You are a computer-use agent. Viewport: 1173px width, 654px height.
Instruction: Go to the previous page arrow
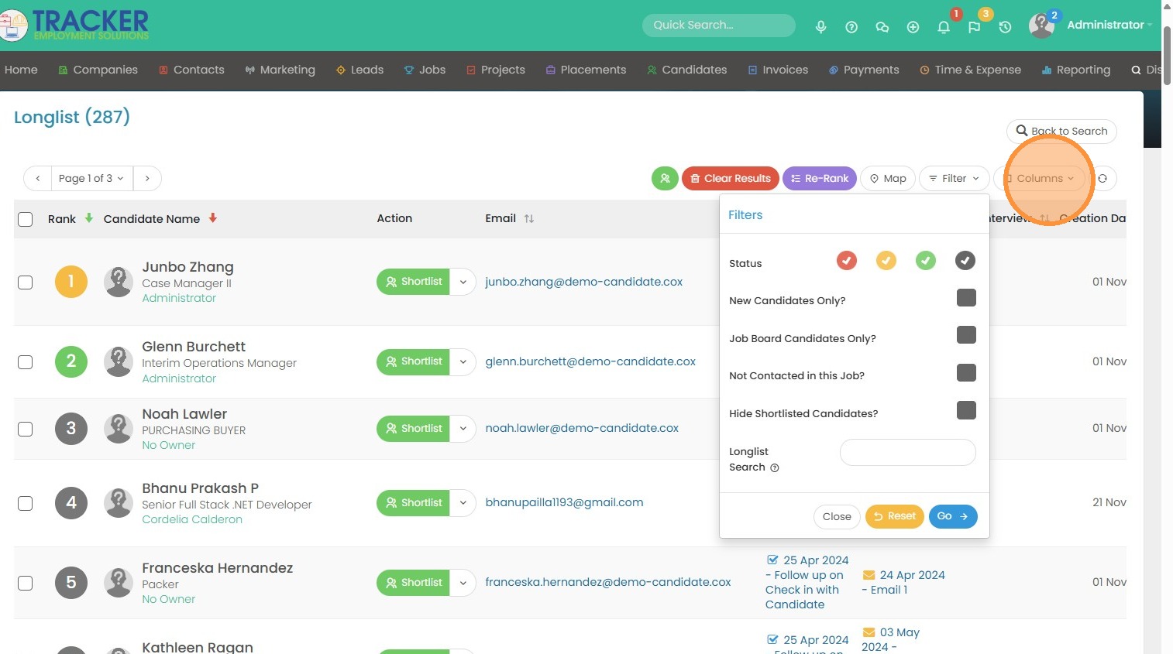click(x=38, y=178)
